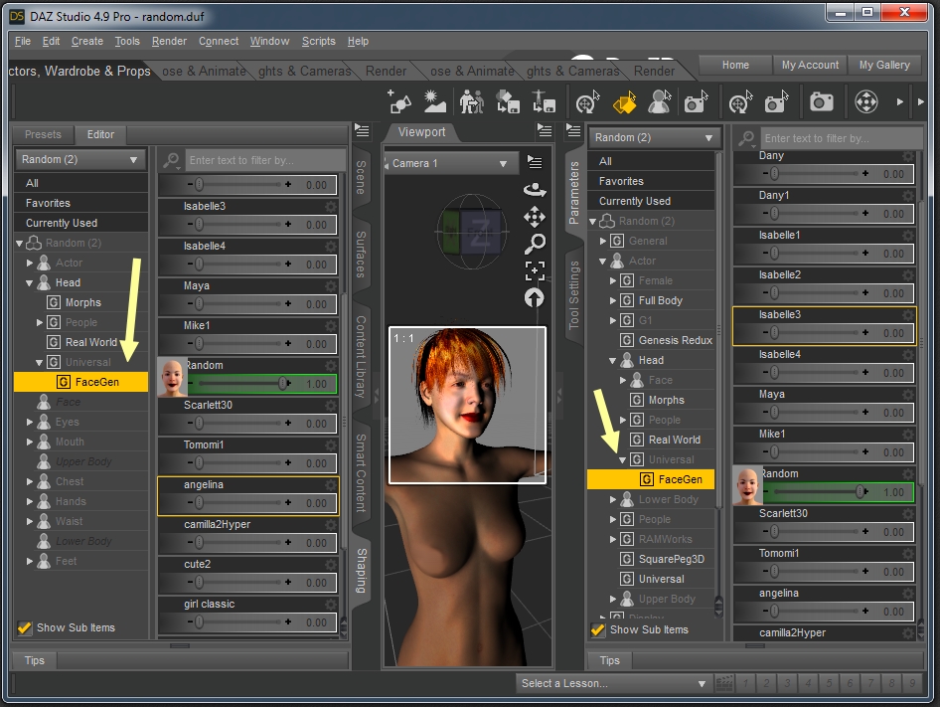Click the shapes-to-disk save preset toolbar icon
940x707 pixels.
pos(508,102)
